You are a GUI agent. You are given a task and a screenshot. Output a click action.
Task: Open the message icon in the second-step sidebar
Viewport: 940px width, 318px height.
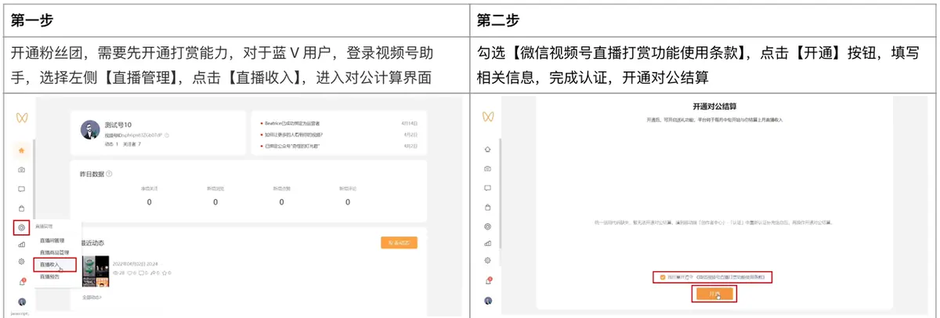coord(488,188)
